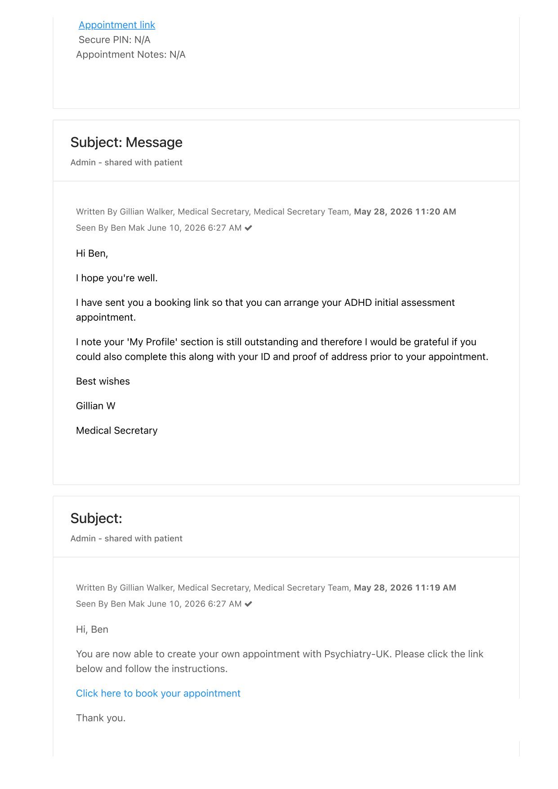Screen dimensions: 558x789
Task: Click the 'My Profile' section paragraph
Action: tap(282, 349)
